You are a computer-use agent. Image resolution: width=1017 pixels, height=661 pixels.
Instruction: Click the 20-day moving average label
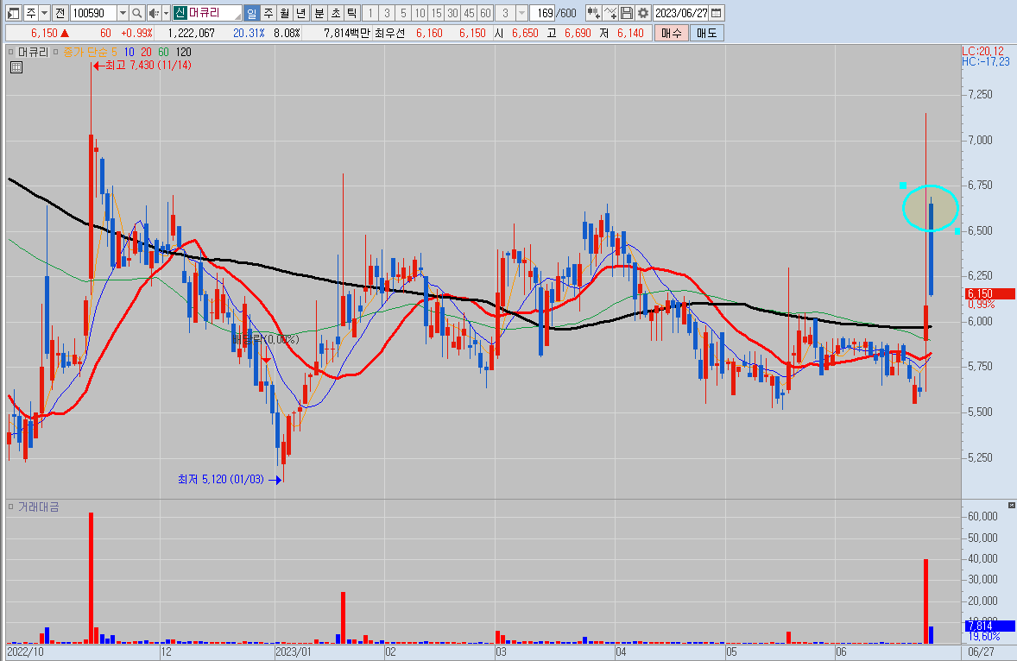click(146, 52)
